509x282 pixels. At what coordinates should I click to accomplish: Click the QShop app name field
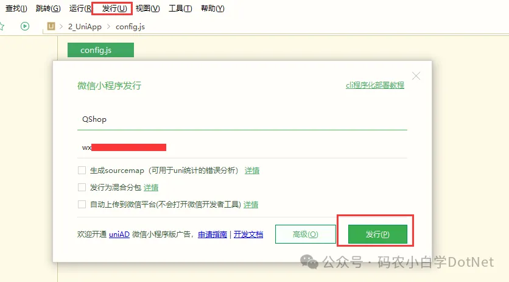click(x=242, y=119)
